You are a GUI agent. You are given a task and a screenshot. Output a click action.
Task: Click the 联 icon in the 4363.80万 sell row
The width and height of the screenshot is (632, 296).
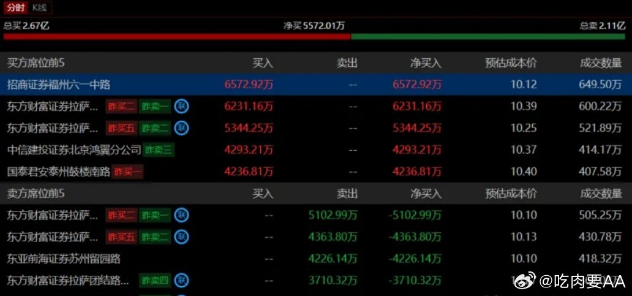[x=181, y=237]
